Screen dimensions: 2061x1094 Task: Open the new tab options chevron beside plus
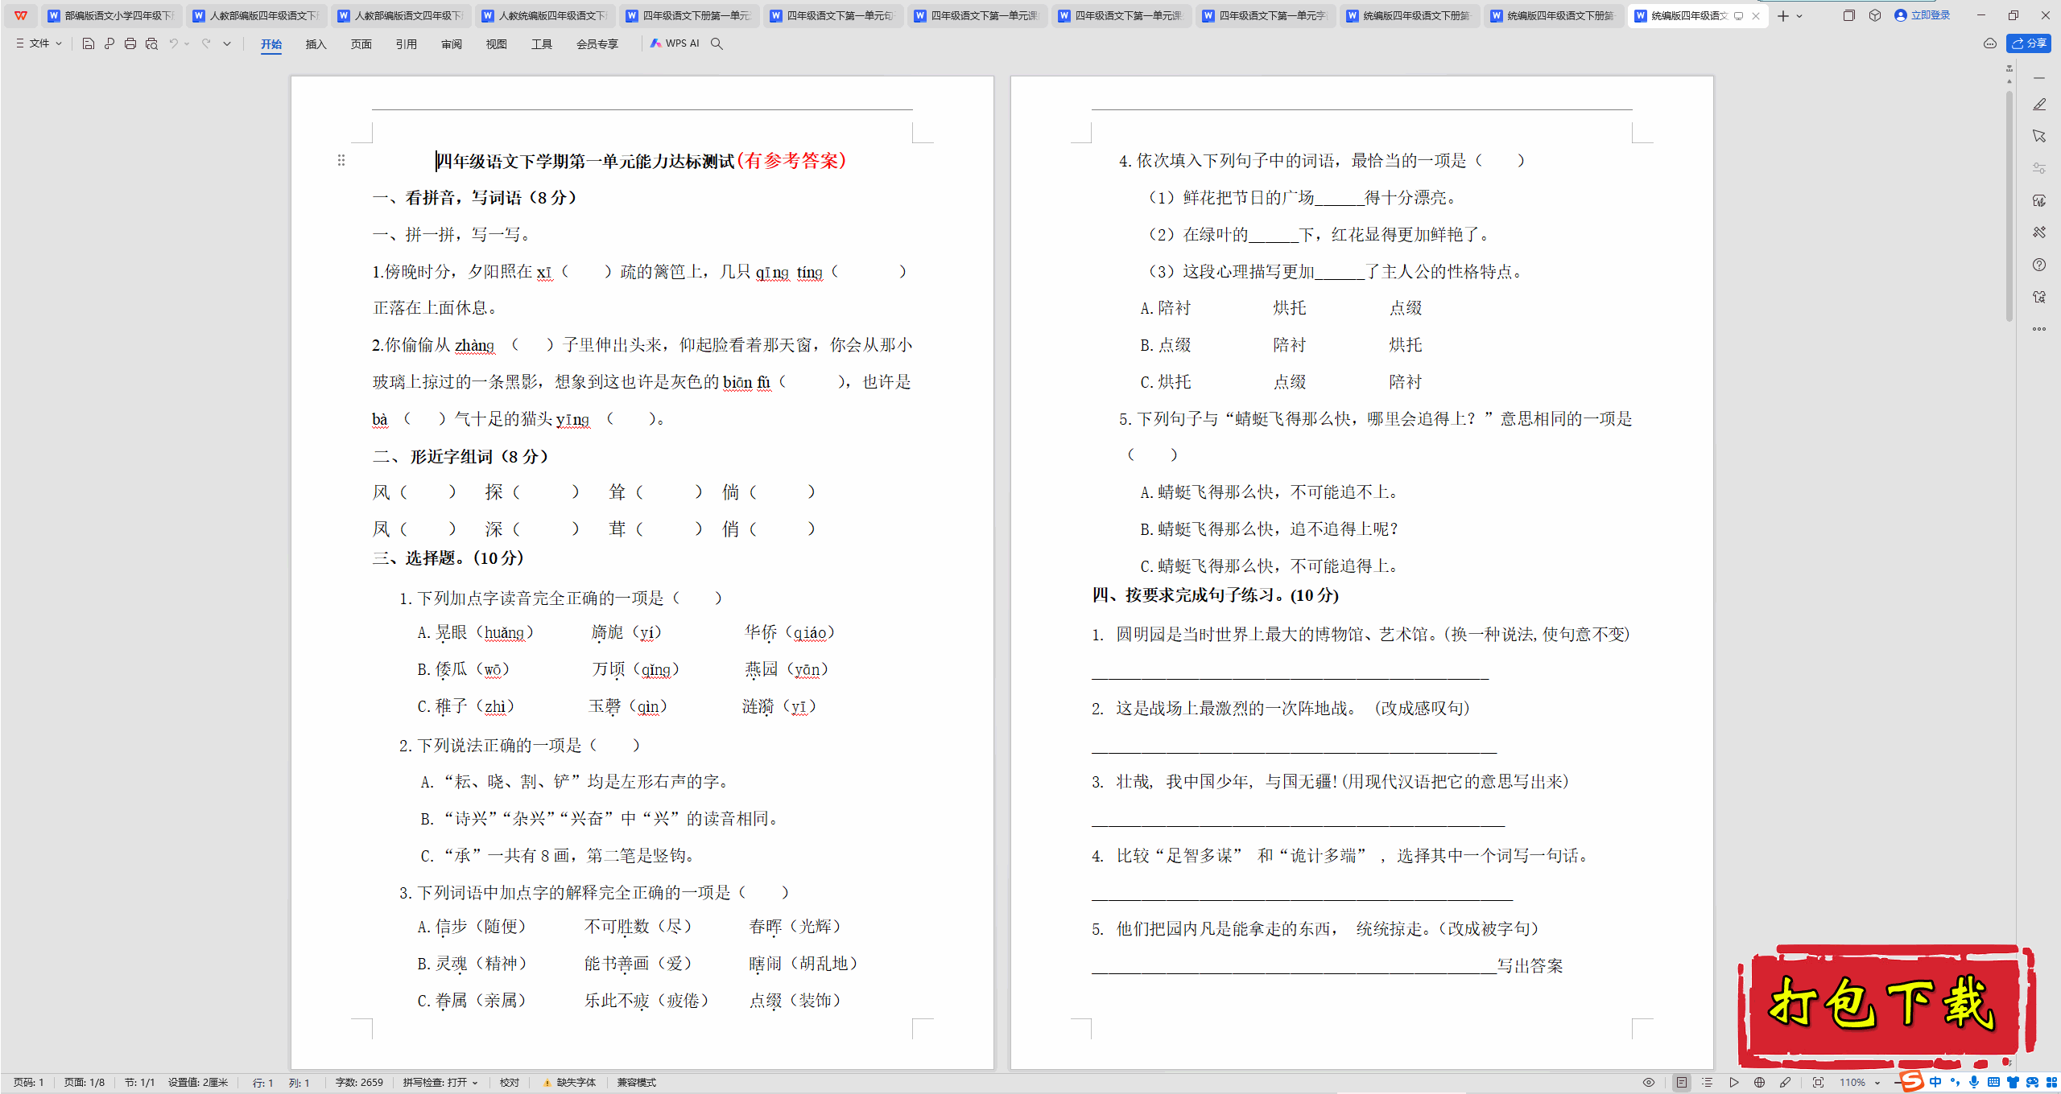click(x=1799, y=16)
